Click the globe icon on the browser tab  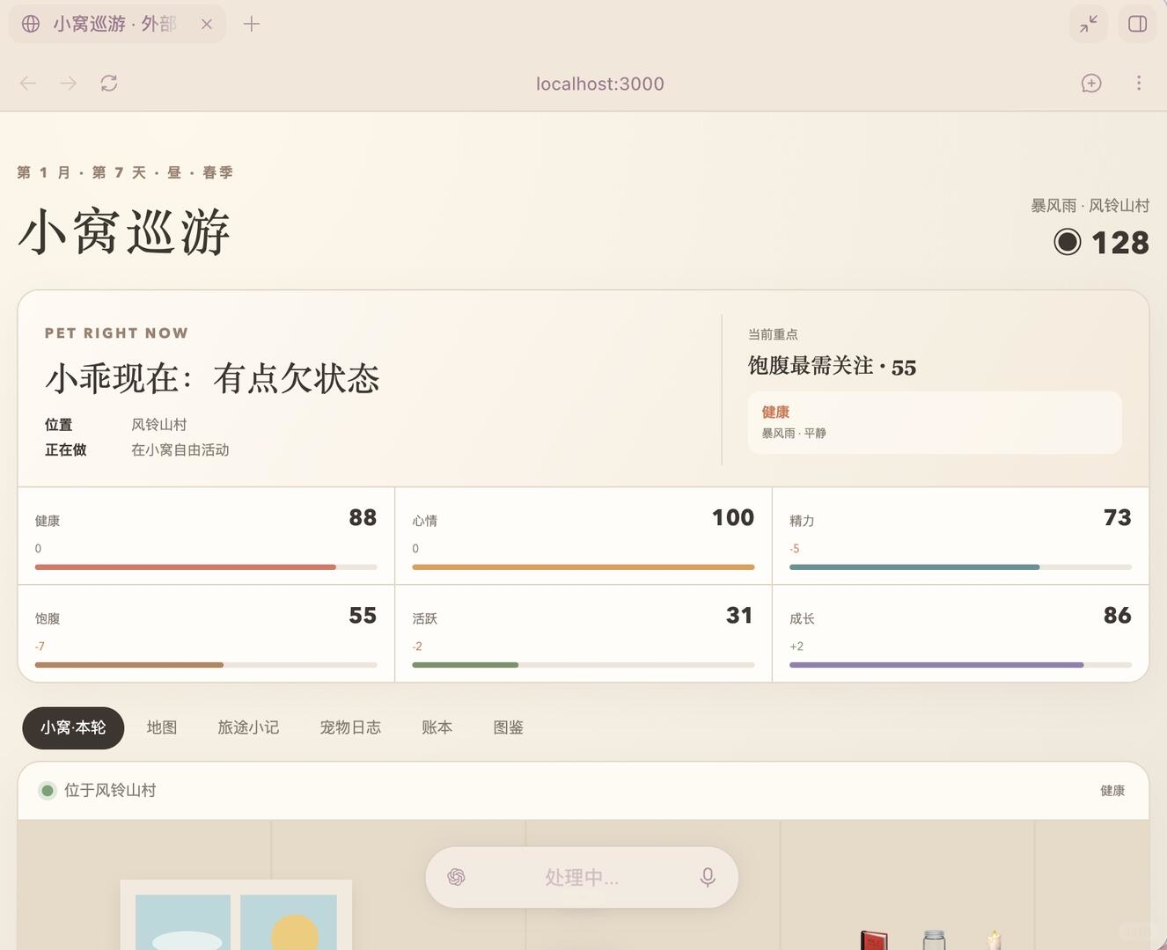click(x=31, y=24)
